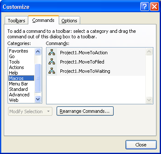This screenshot has width=161, height=154.
Task: Switch to the Toolbars tab
Action: coord(16,21)
